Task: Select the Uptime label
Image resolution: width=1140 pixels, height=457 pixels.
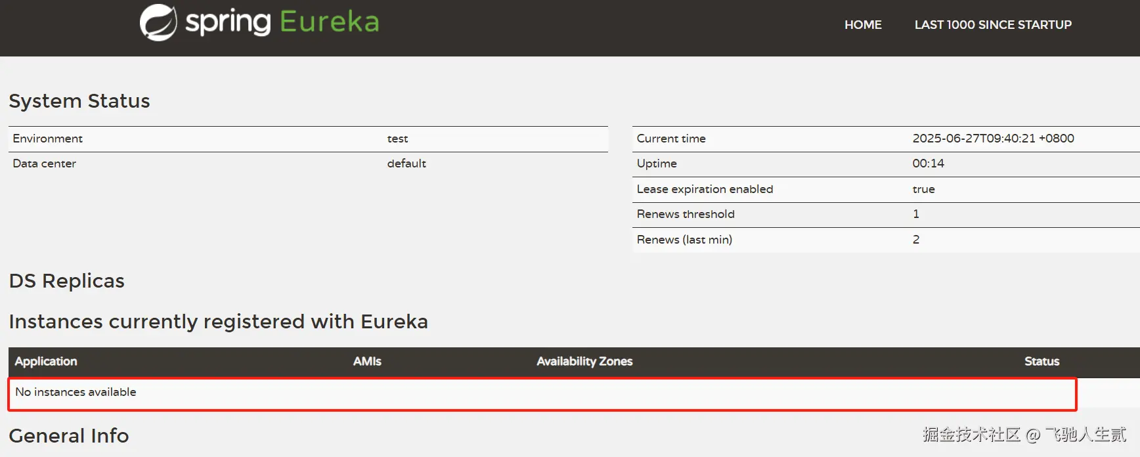Action: 657,163
